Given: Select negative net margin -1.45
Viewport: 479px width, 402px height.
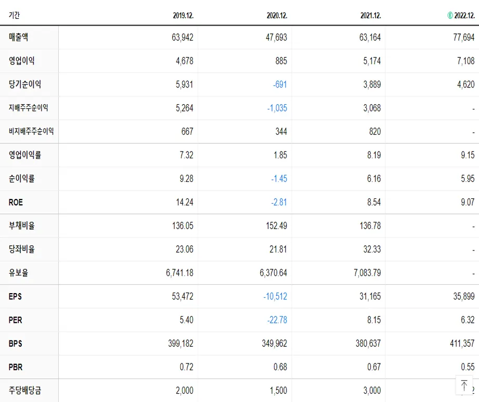Looking at the screenshot, I should pos(279,179).
